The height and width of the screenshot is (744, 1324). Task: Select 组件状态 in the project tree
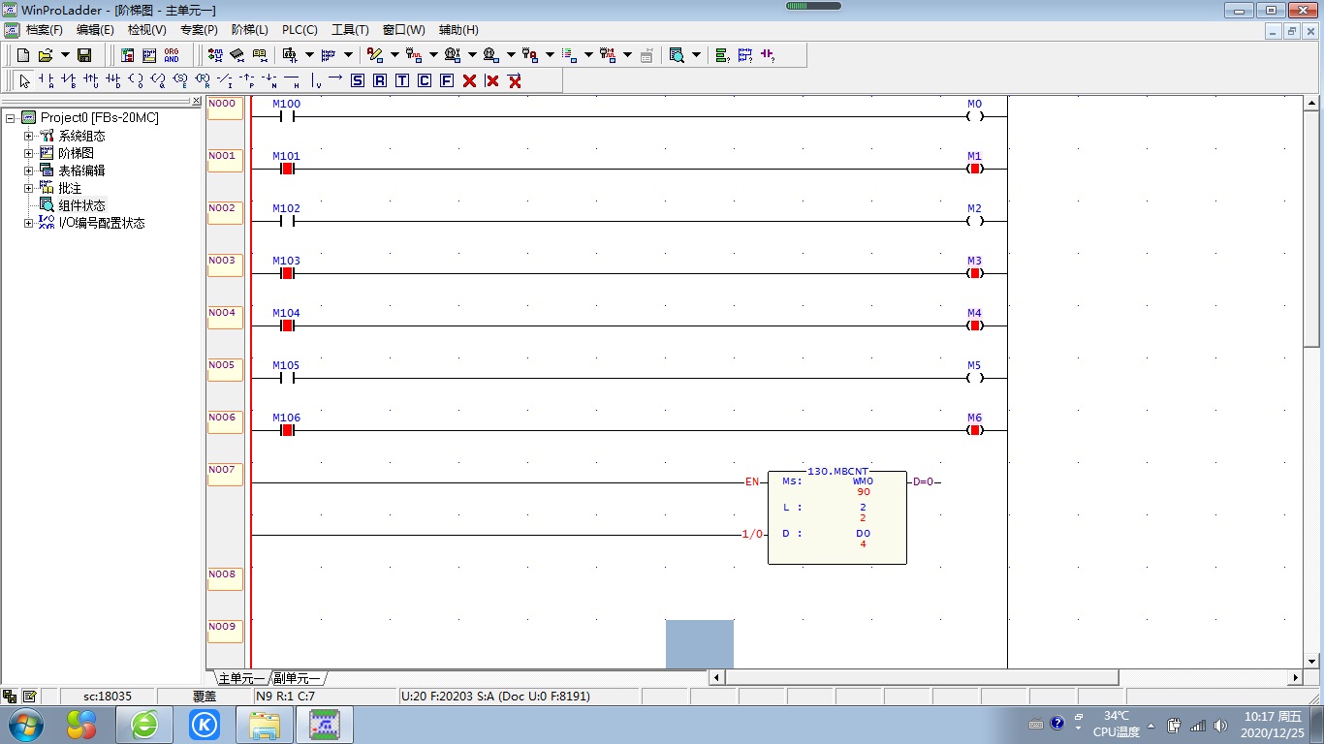[81, 205]
